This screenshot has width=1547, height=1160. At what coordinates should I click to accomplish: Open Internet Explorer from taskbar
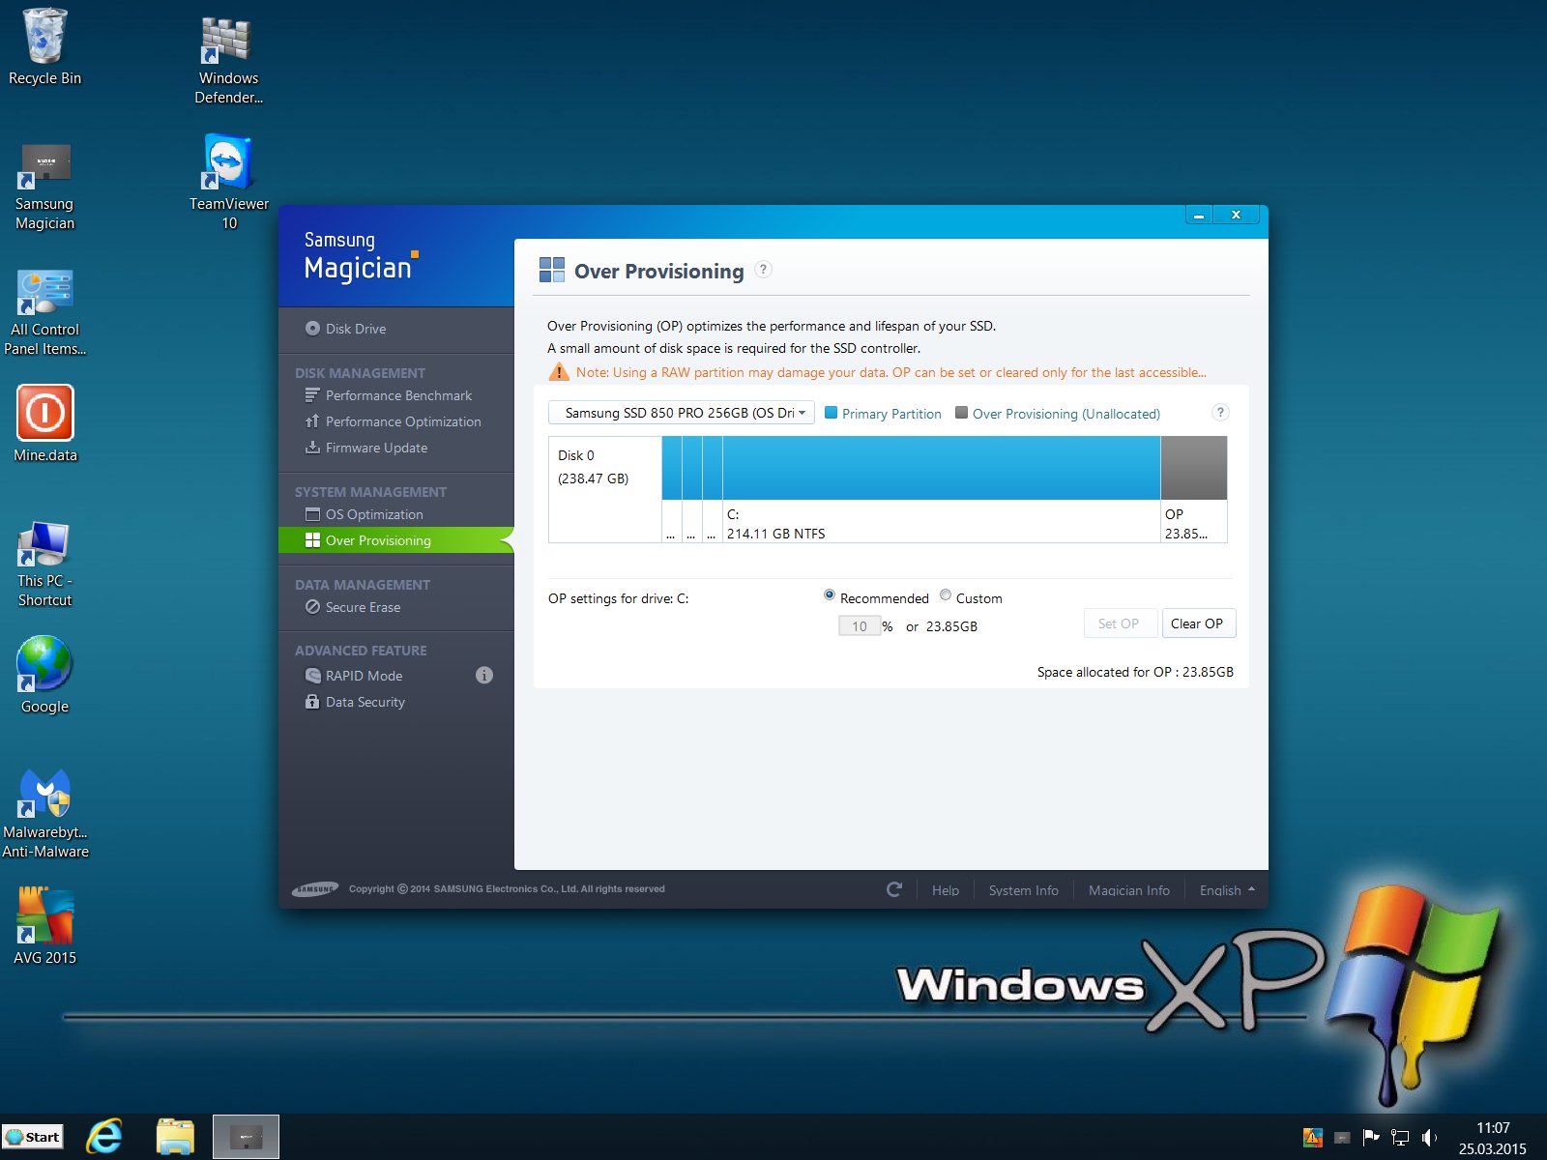(x=104, y=1137)
